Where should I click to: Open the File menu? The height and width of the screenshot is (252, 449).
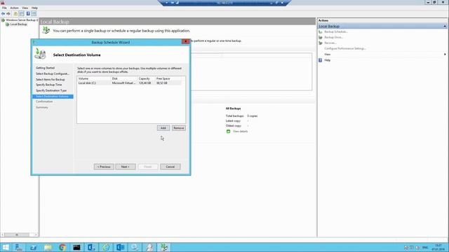[x=4, y=8]
